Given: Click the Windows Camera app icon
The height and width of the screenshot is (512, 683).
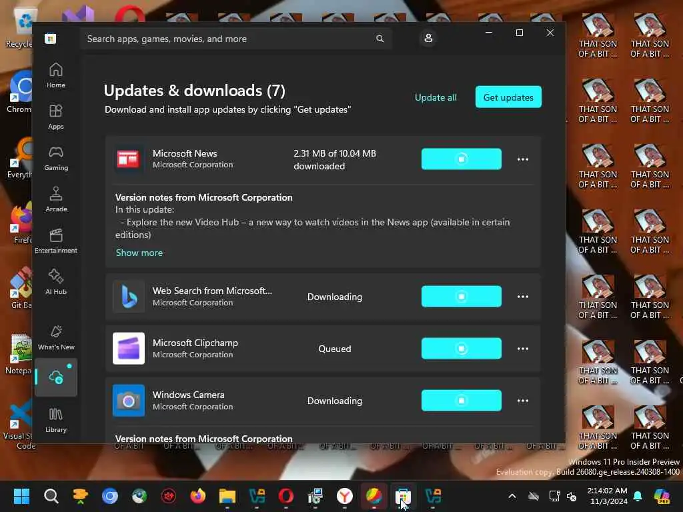Looking at the screenshot, I should pyautogui.click(x=128, y=401).
